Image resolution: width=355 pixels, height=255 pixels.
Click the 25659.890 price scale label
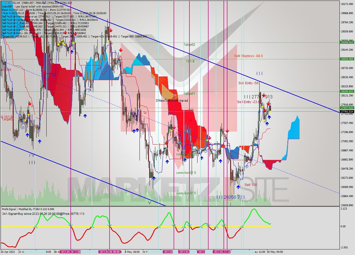[x=347, y=205]
